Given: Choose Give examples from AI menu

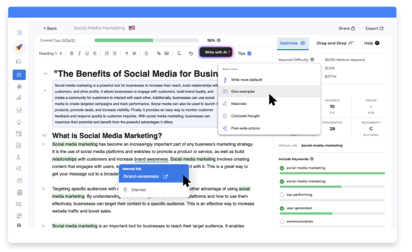Looking at the screenshot, I should coord(270,92).
